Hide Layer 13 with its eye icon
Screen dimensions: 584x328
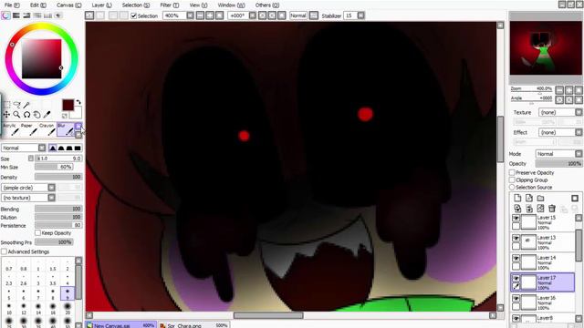(x=516, y=239)
